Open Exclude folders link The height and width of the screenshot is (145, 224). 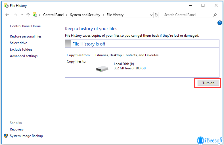(x=21, y=49)
